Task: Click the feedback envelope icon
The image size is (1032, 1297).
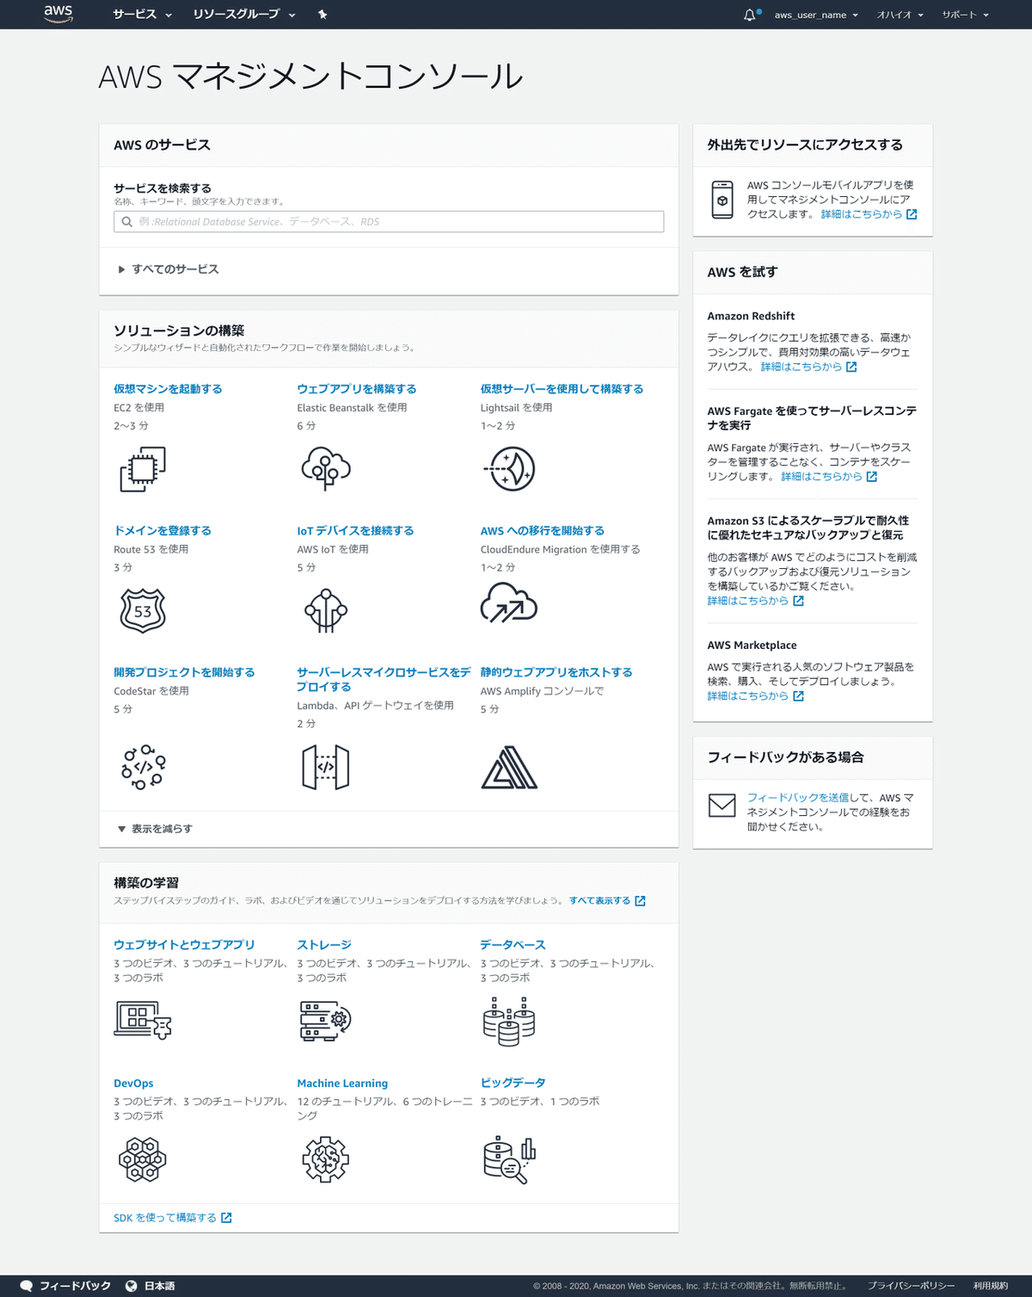Action: coord(722,806)
